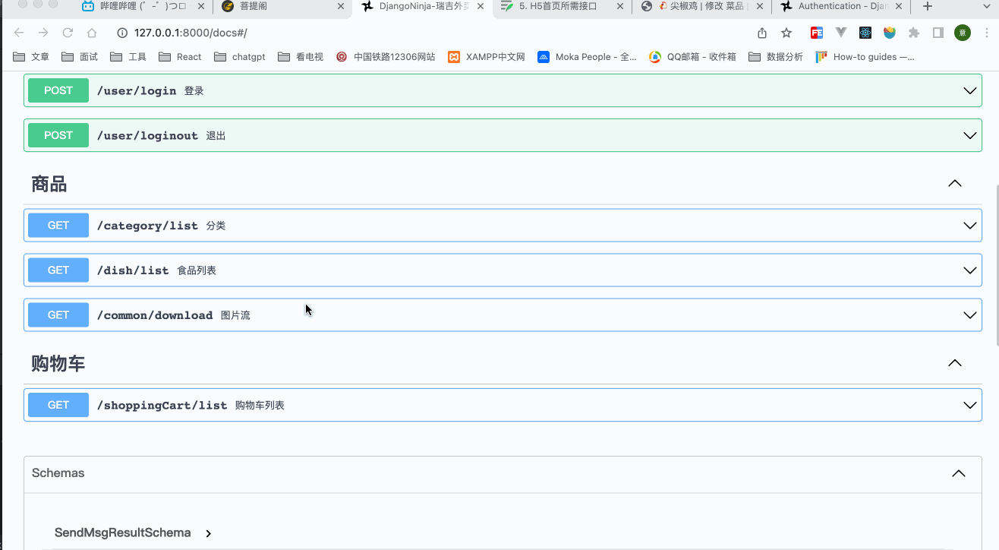Viewport: 999px width, 550px height.
Task: Expand the GET /shoppingCart/list endpoint chevron
Action: click(969, 405)
